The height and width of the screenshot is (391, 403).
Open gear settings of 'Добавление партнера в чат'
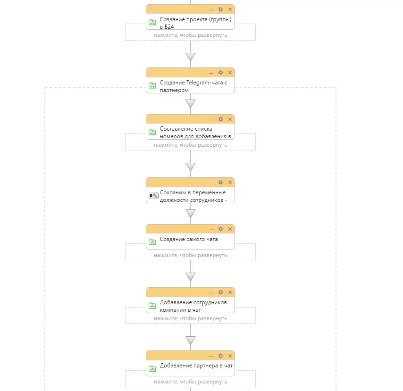coord(220,356)
